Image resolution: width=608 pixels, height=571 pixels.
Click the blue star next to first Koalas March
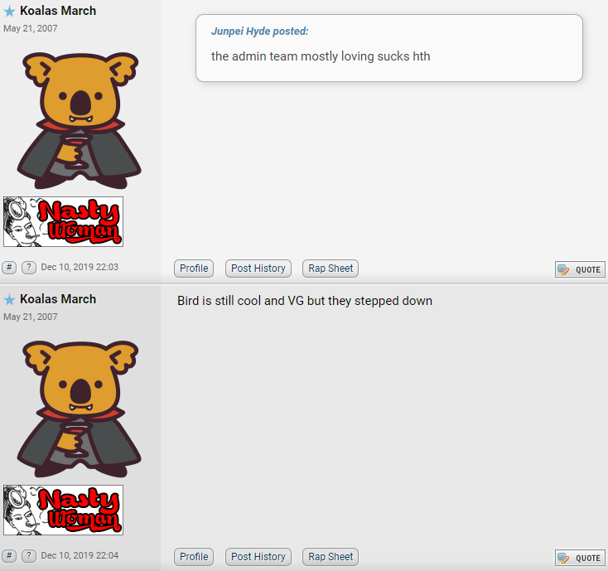(x=9, y=12)
